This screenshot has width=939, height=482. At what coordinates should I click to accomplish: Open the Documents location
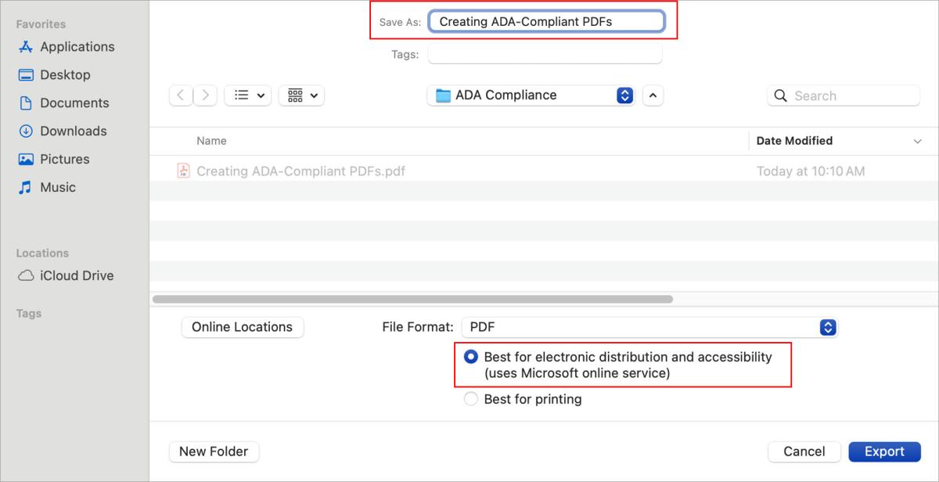74,103
